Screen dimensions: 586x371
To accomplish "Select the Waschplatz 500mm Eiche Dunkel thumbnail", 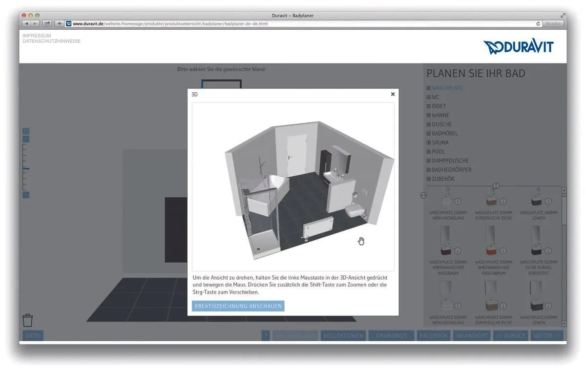I will [536, 242].
